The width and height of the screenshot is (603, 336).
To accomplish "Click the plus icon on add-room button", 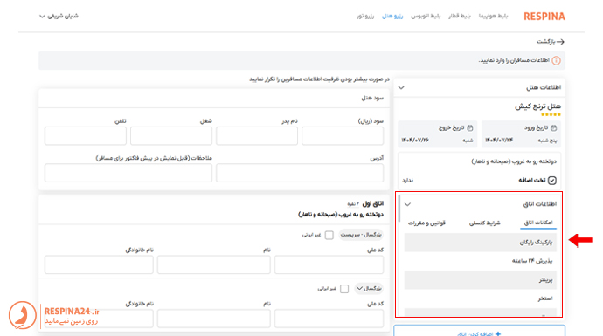I will coord(498,333).
